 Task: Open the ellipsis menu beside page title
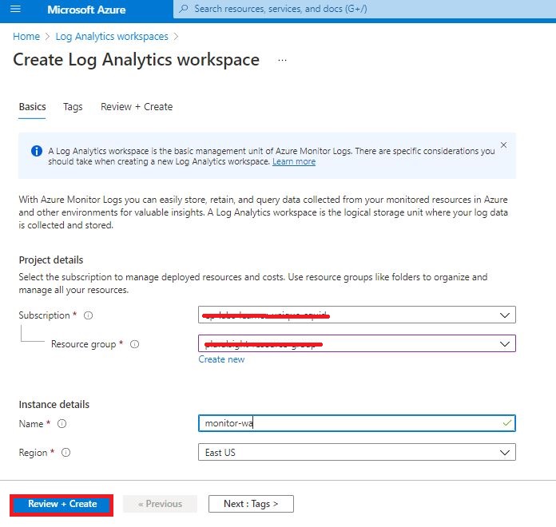coord(282,60)
